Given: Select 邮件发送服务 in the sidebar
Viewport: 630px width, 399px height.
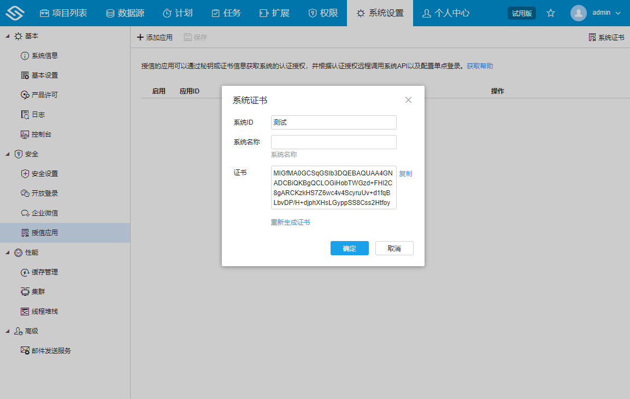Looking at the screenshot, I should coord(51,351).
